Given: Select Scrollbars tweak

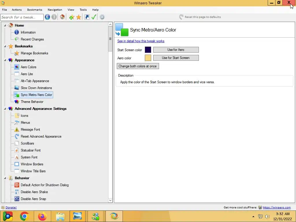Looking at the screenshot, I should (x=27, y=143).
